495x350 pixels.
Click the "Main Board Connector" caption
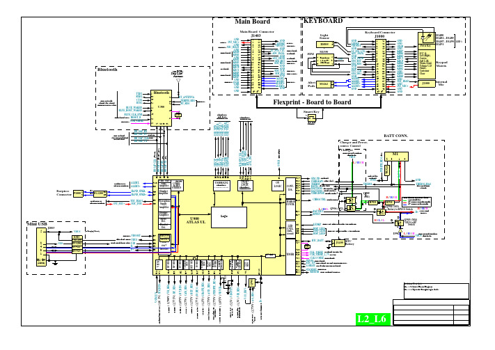click(257, 32)
